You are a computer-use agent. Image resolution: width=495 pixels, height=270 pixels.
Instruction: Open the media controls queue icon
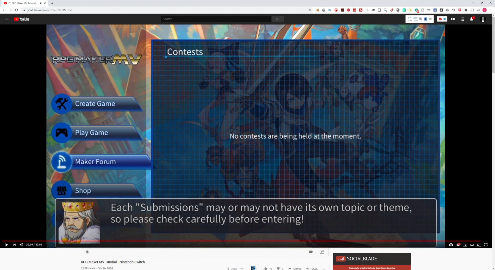[478, 10]
